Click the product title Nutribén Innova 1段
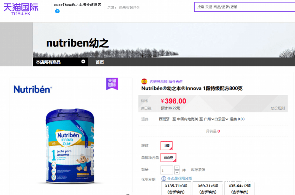Screen dimensions: 295x195 point(192,88)
